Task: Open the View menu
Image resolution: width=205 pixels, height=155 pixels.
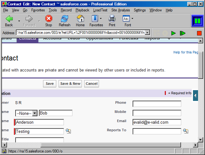Action: click(16, 10)
